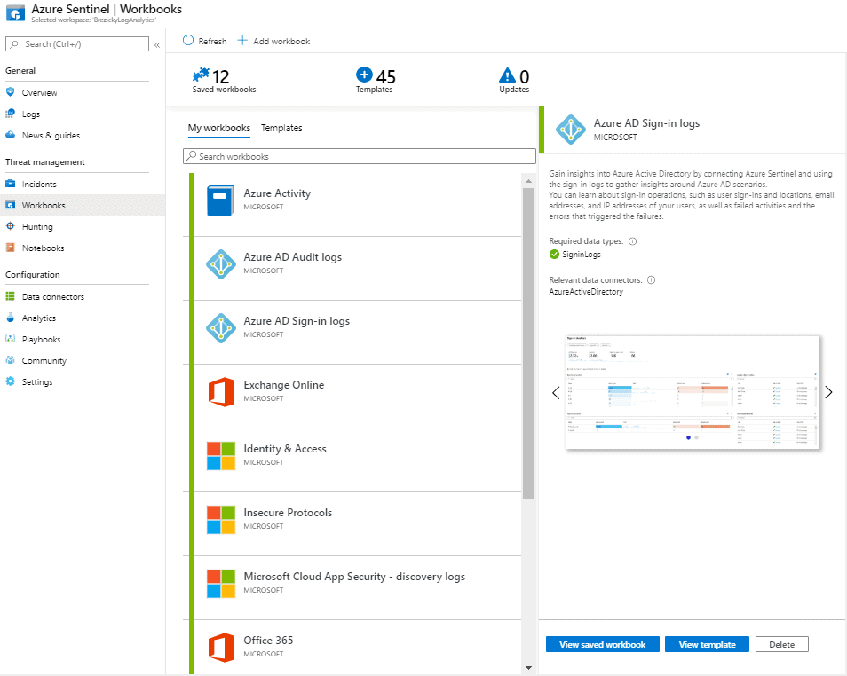Click the AzureActiveDirectory connector text
The width and height of the screenshot is (847, 676).
pyautogui.click(x=586, y=292)
